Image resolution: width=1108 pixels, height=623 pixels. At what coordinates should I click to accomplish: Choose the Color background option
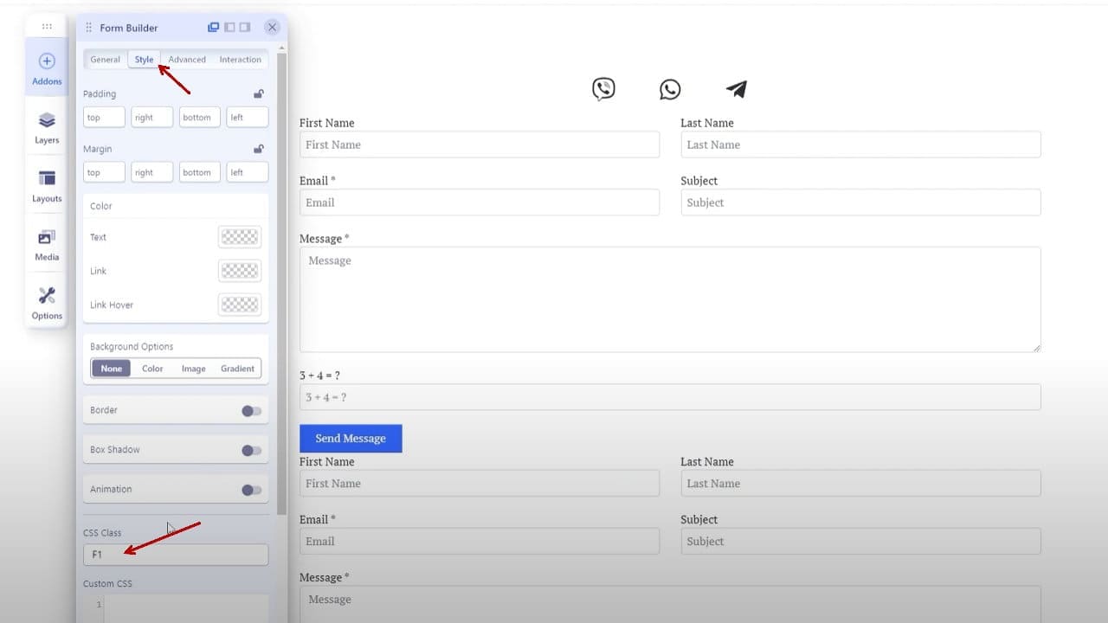pos(152,369)
